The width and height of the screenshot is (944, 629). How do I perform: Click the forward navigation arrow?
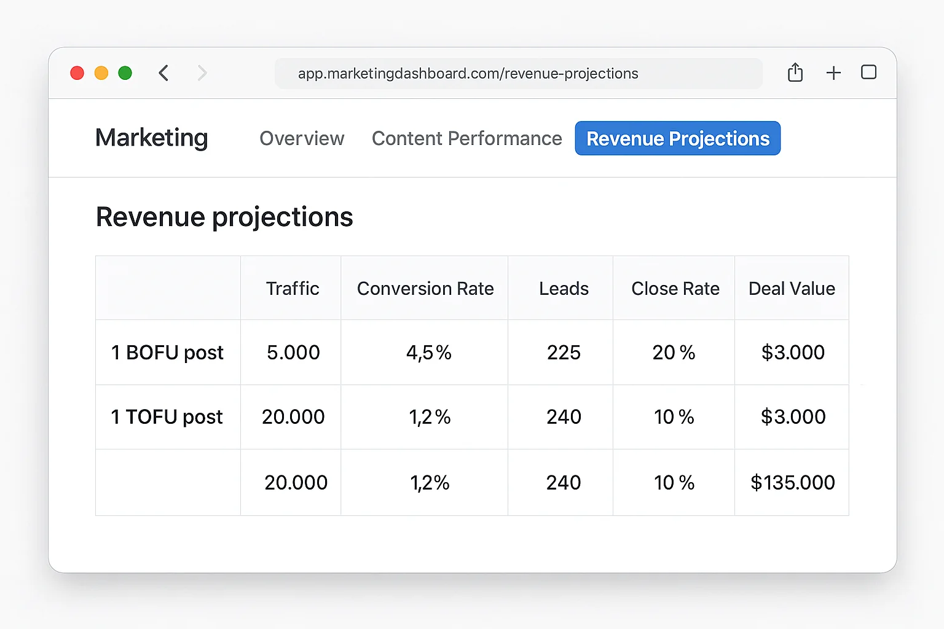point(202,72)
